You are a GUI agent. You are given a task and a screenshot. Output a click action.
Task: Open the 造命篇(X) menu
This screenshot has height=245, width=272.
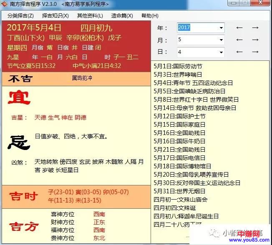(x=122, y=16)
